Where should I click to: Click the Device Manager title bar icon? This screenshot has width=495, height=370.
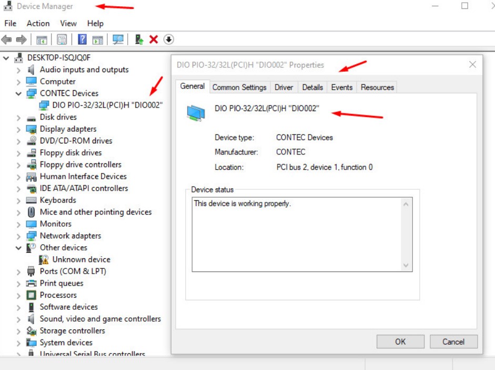click(x=8, y=6)
